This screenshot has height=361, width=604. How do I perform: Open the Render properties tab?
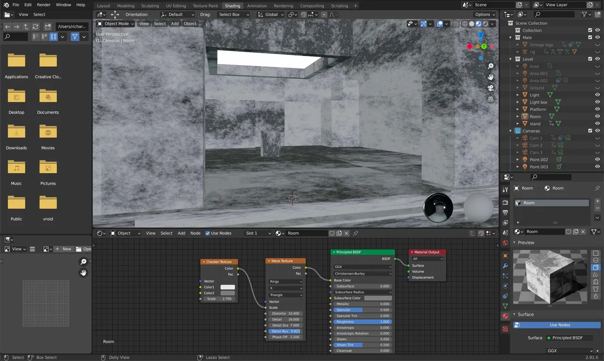[x=505, y=203]
